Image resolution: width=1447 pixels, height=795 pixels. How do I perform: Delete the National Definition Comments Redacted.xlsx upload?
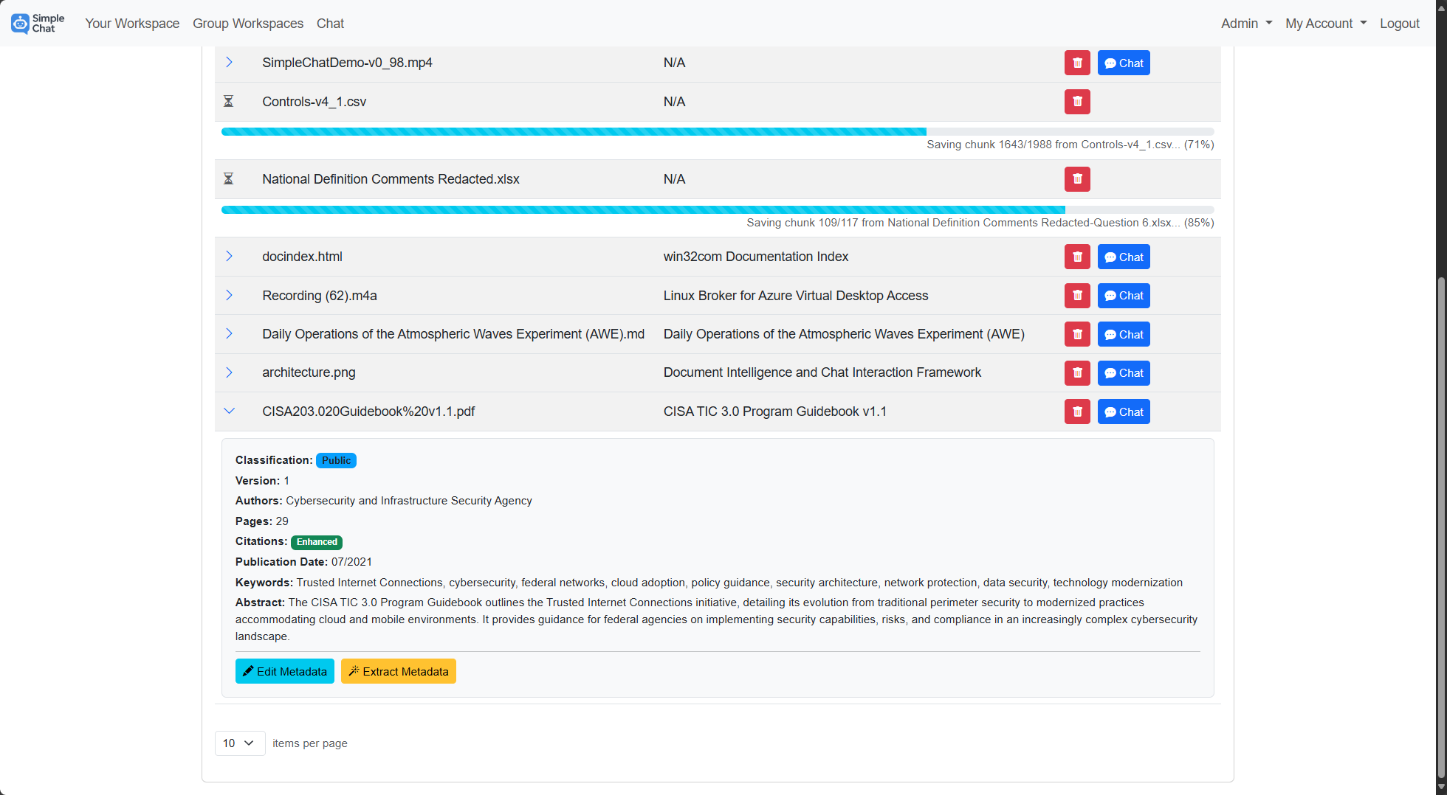point(1077,179)
